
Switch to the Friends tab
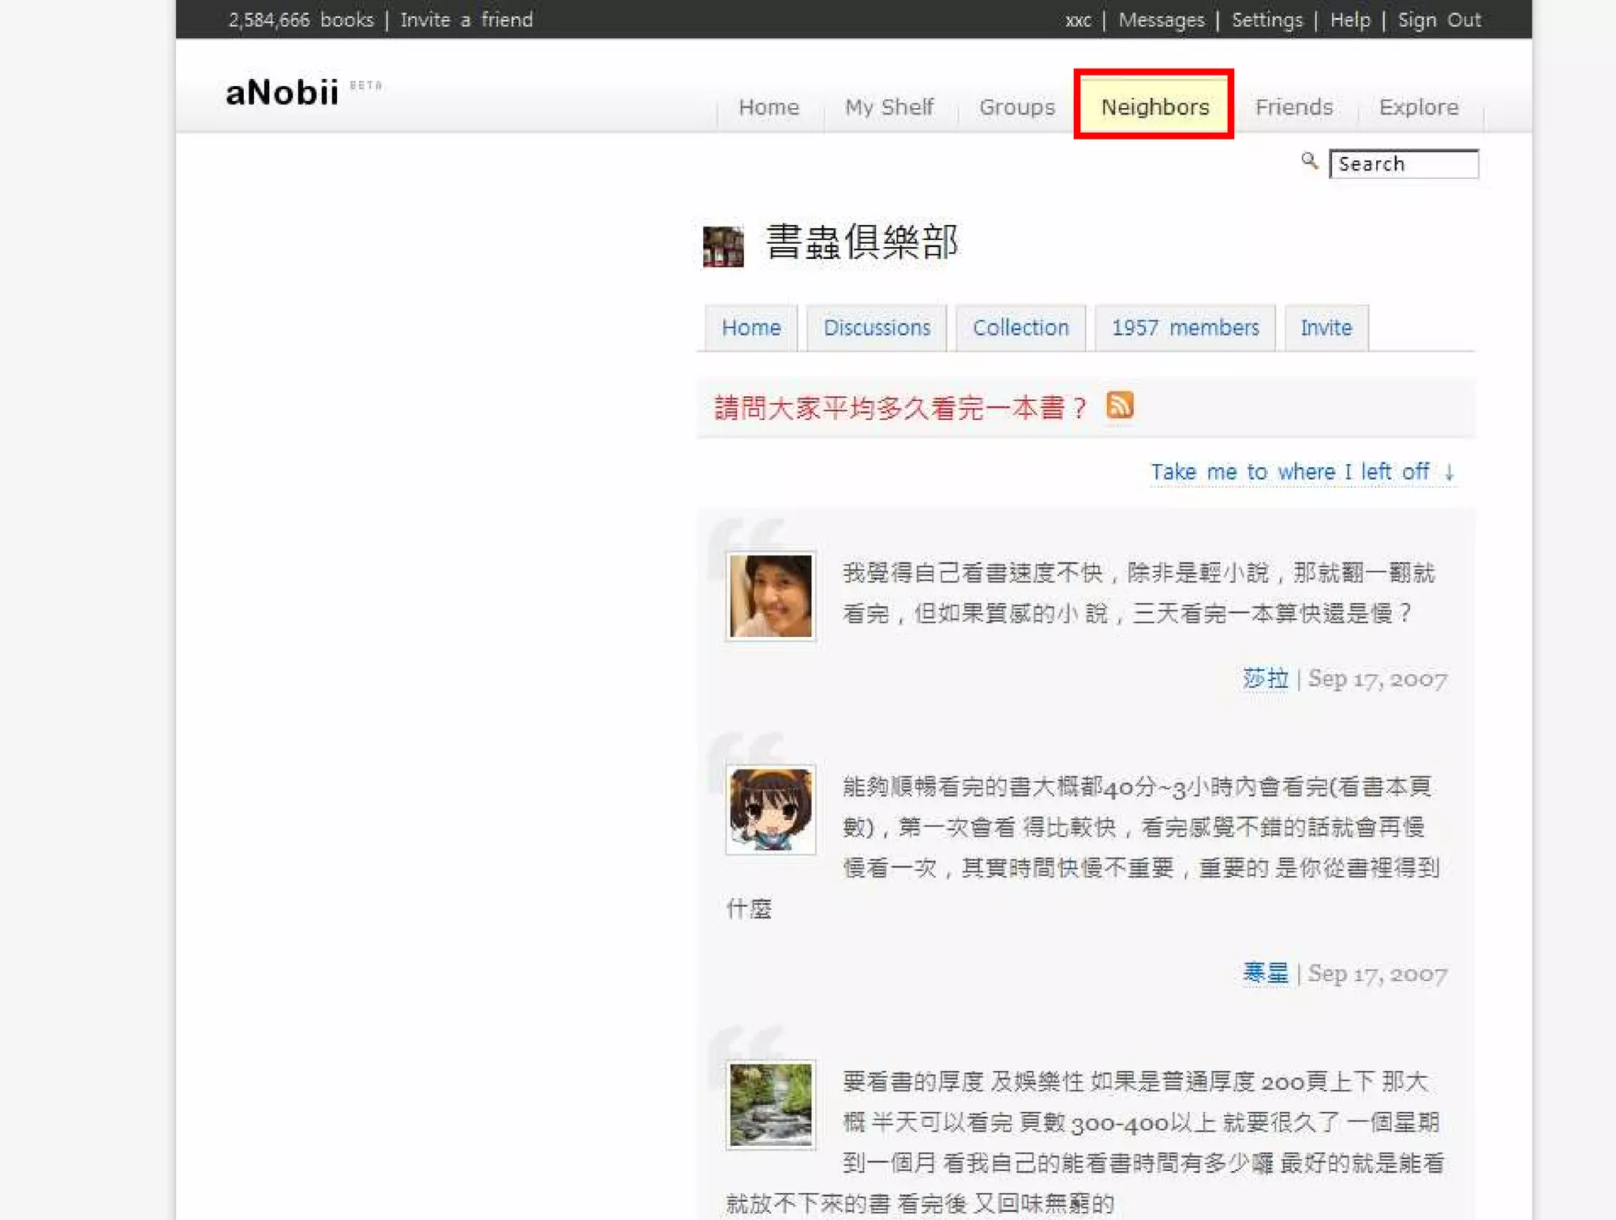1294,107
